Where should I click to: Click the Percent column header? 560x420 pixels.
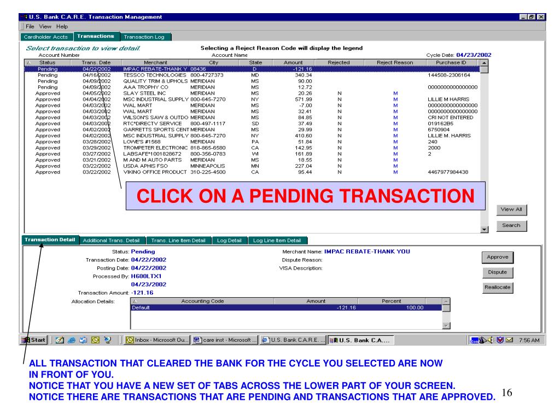tap(392, 301)
